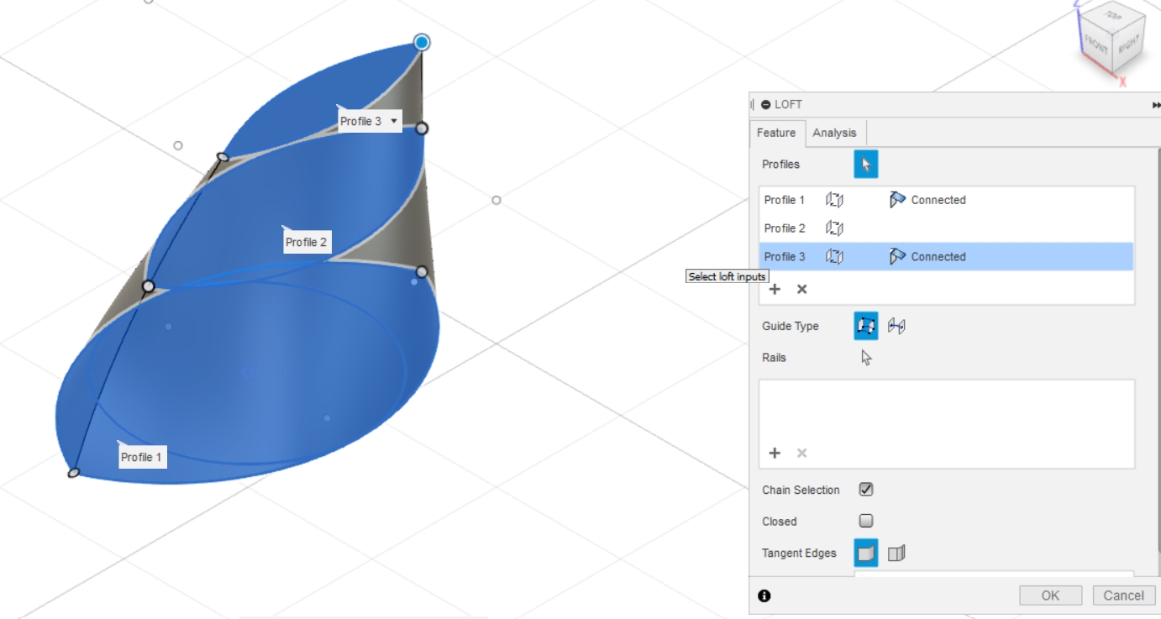Screen dimensions: 1161x619
Task: Select the Profile 2 row in the list
Action: 947,228
